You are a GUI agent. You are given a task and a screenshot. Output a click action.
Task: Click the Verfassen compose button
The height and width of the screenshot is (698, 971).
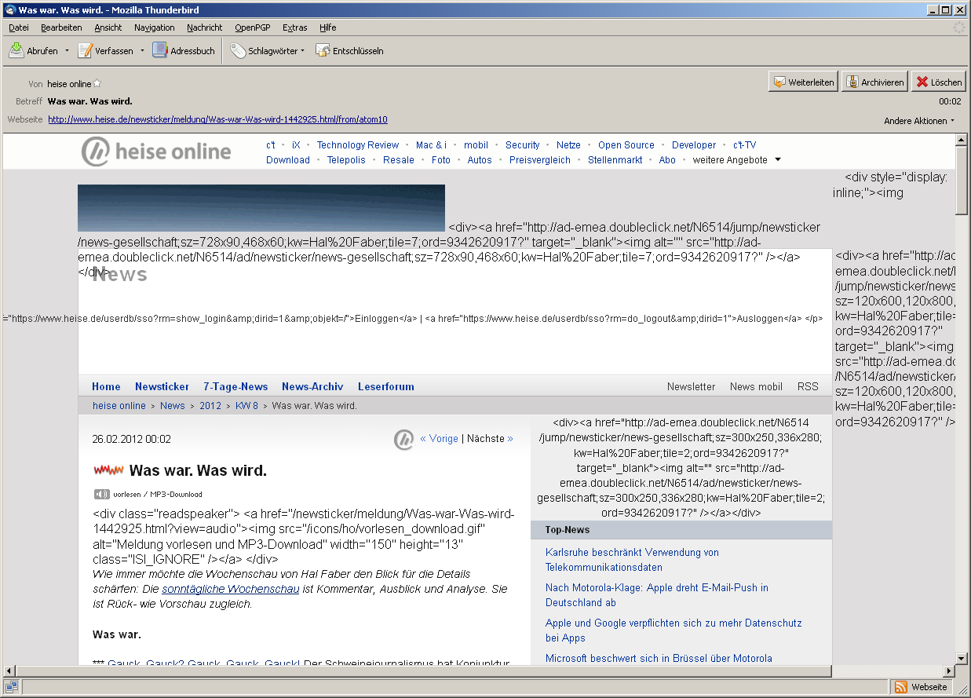coord(106,50)
